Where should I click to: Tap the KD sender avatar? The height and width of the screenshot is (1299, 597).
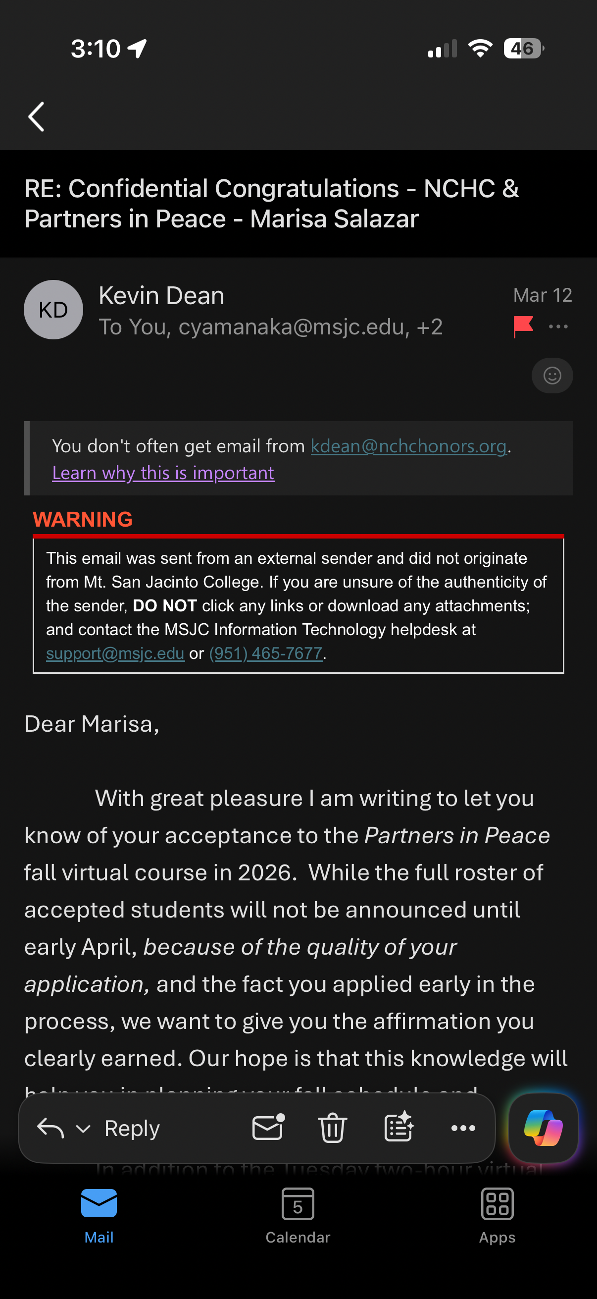point(53,310)
